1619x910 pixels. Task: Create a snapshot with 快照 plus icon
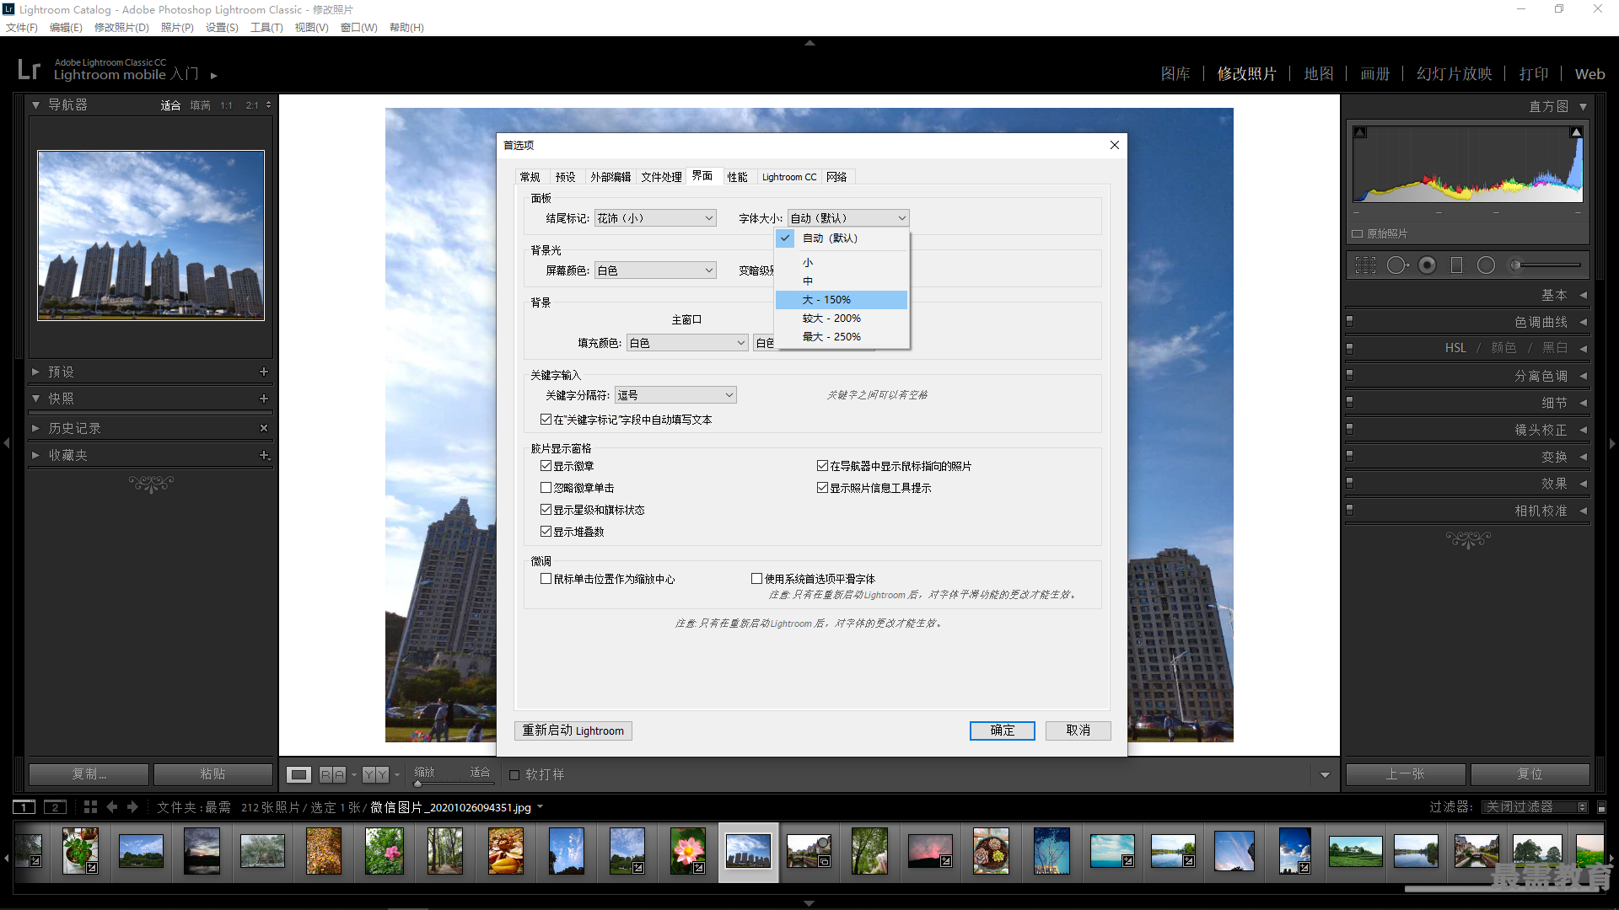[264, 399]
